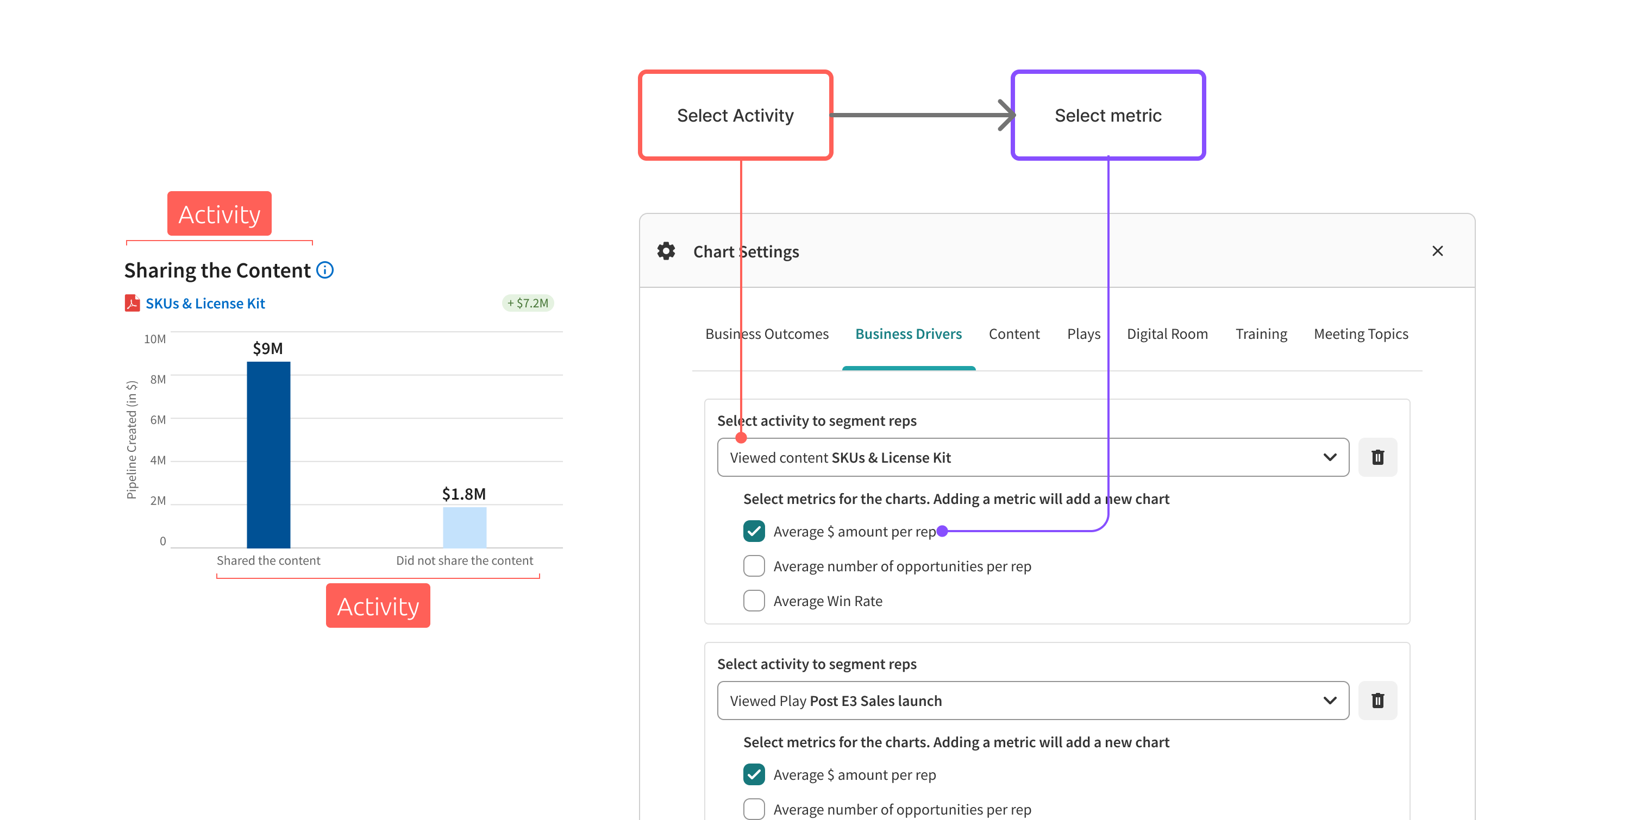Image resolution: width=1641 pixels, height=820 pixels.
Task: Enable the Average Win Rate checkbox
Action: click(754, 601)
